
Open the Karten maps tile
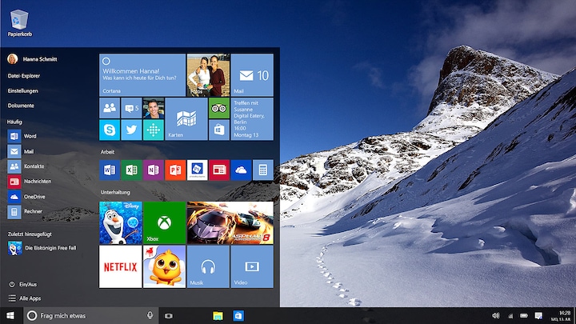[x=186, y=118]
